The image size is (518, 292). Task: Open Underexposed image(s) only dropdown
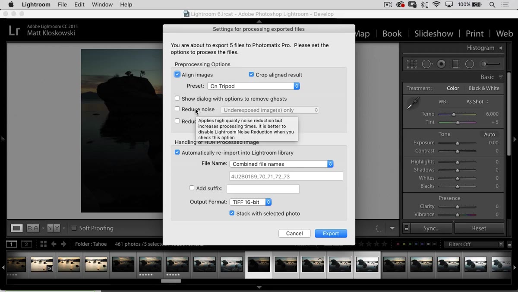coord(270,110)
